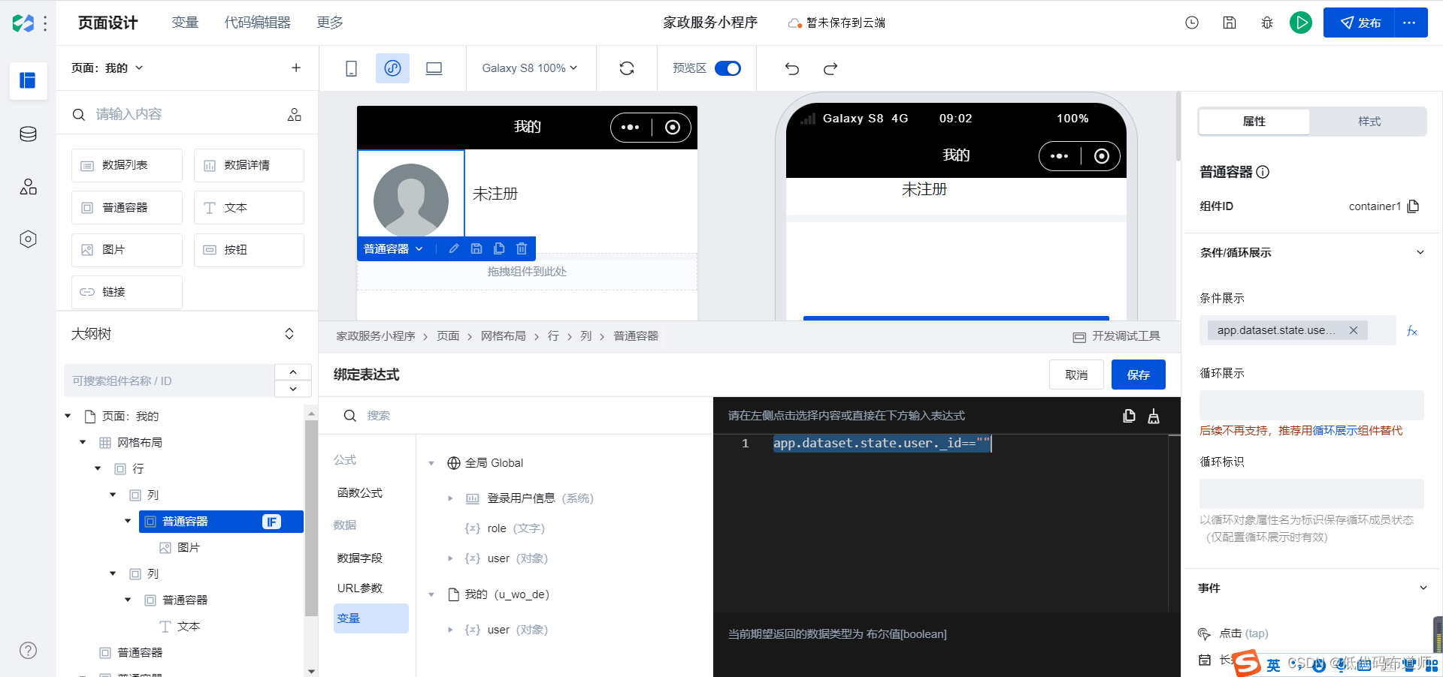Open more publish options ellipsis
Image resolution: width=1443 pixels, height=677 pixels.
(x=1410, y=23)
